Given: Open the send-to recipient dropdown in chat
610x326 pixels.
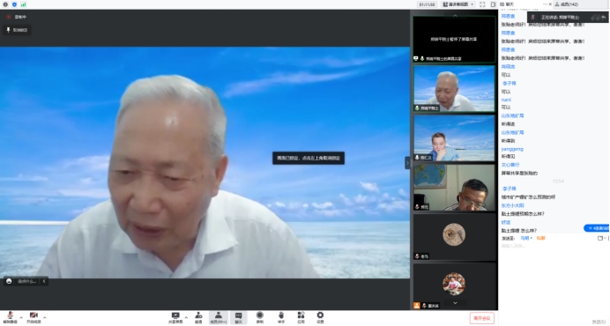Looking at the screenshot, I should pos(526,238).
